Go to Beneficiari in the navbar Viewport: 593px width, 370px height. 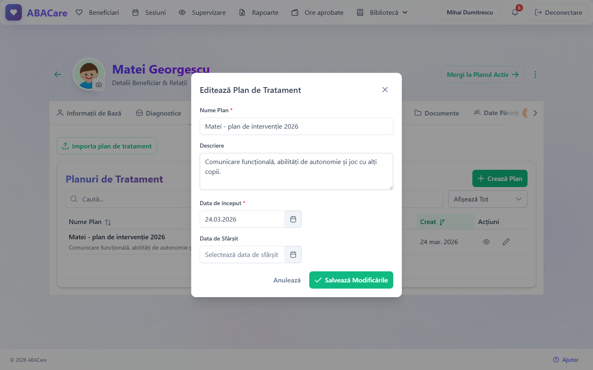pos(97,12)
